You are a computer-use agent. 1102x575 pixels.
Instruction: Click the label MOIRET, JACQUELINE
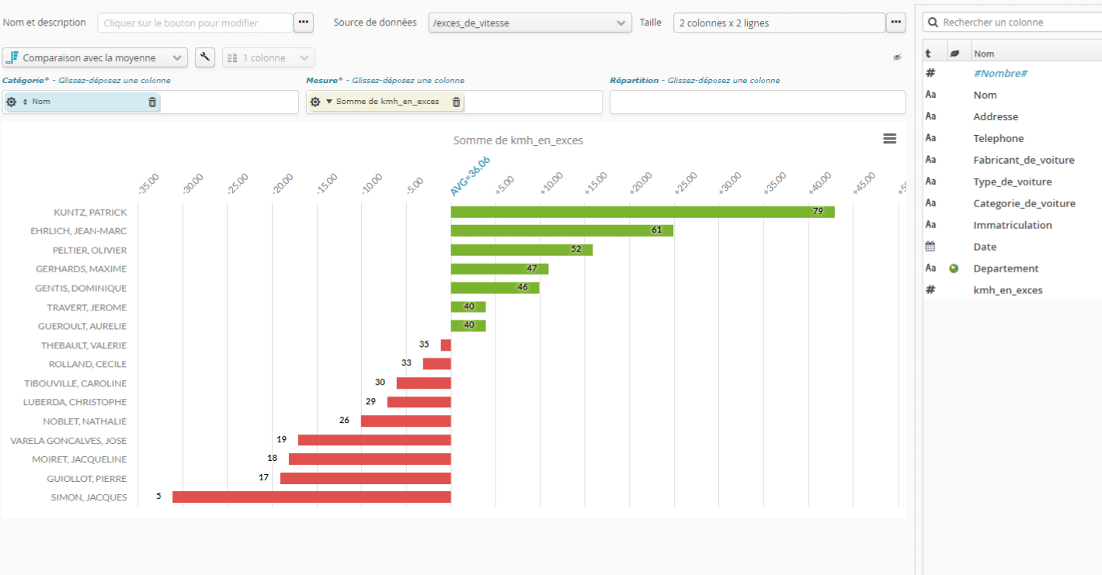click(79, 459)
